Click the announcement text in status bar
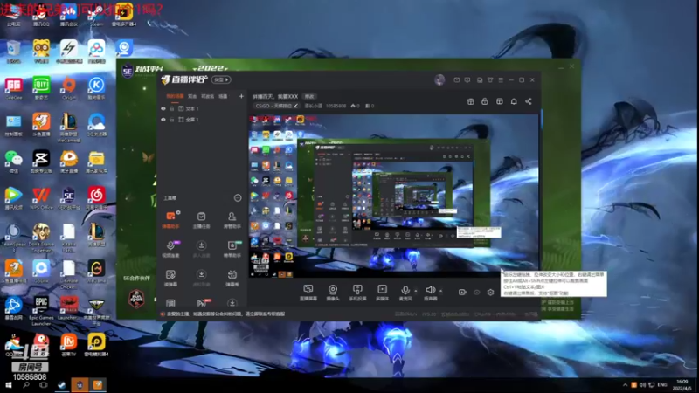This screenshot has width=699, height=393. click(225, 314)
